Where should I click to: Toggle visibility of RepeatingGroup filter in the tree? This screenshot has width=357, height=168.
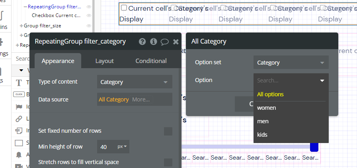[x=89, y=7]
